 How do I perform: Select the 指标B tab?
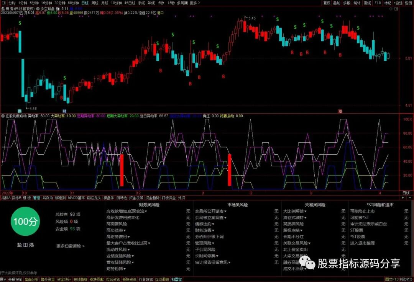pos(16,198)
